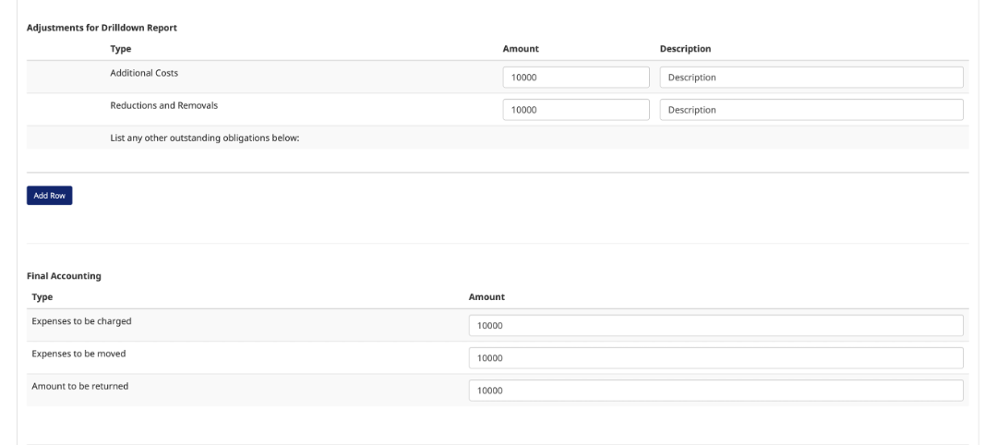Click the Reductions and Removals description field
Image resolution: width=997 pixels, height=445 pixels.
tap(811, 110)
